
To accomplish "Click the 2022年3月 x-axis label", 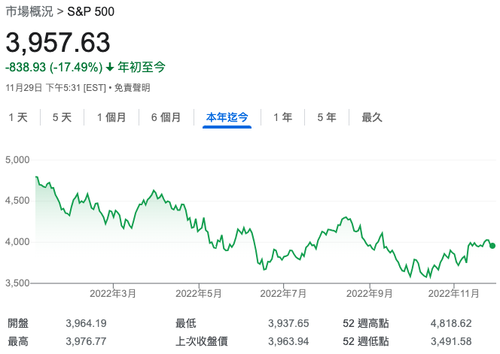I will (x=113, y=294).
